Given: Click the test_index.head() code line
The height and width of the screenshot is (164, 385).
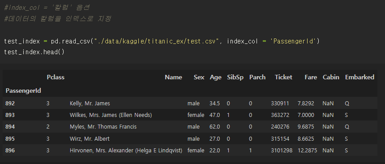Looking at the screenshot, I should coord(34,52).
